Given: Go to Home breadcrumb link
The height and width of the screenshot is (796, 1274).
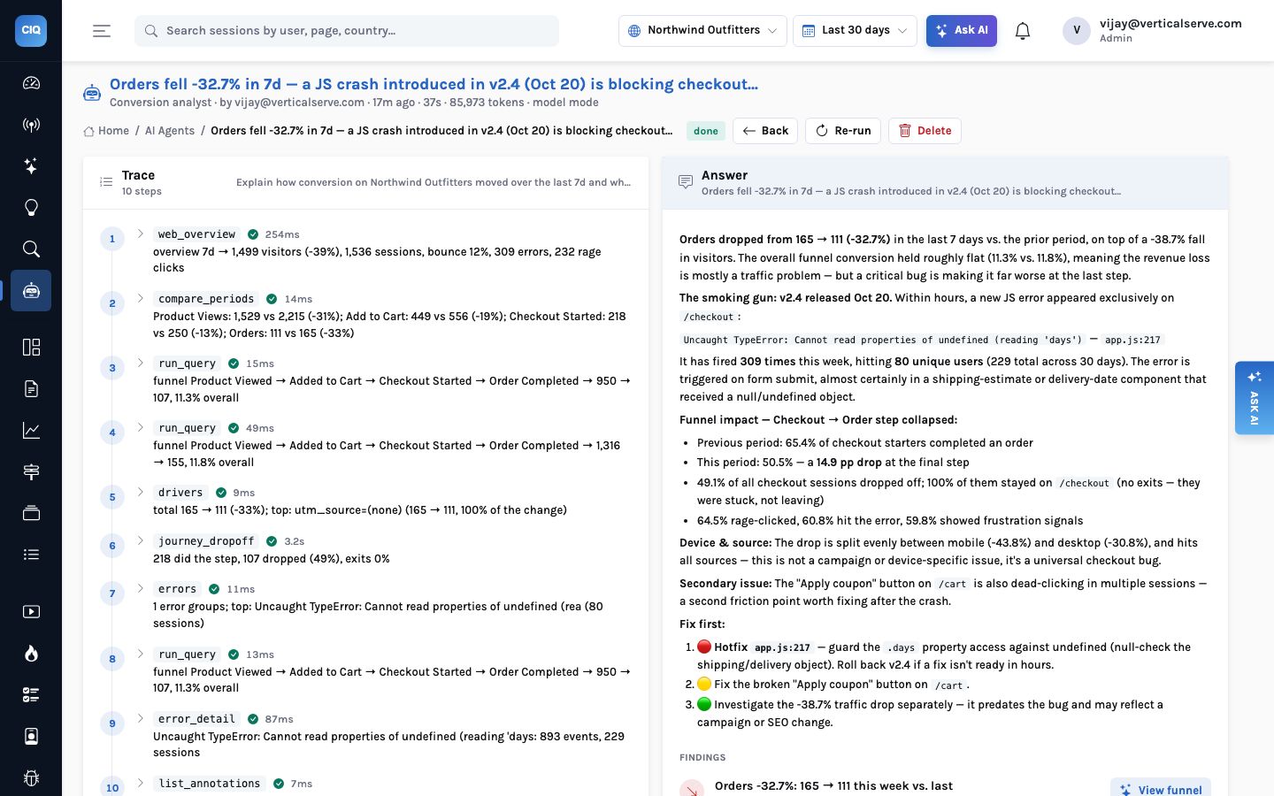Looking at the screenshot, I should click(106, 131).
